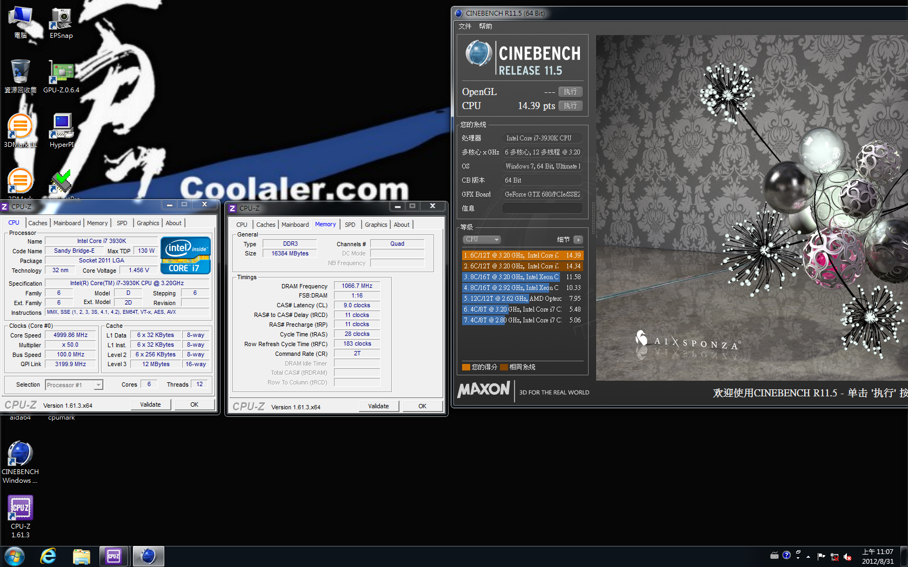Open the EPSnap desktop icon
Viewport: 908px width, 567px height.
tap(61, 23)
